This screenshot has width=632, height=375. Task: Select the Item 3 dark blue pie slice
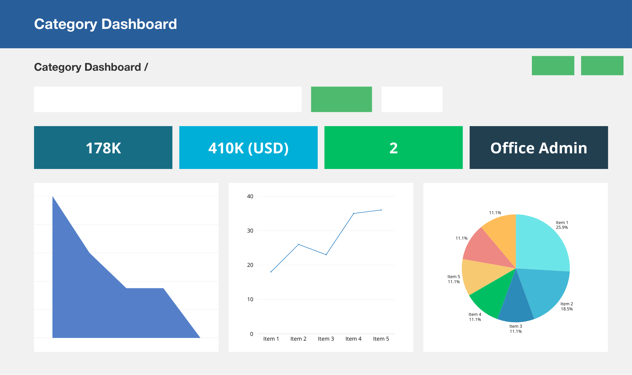516,306
